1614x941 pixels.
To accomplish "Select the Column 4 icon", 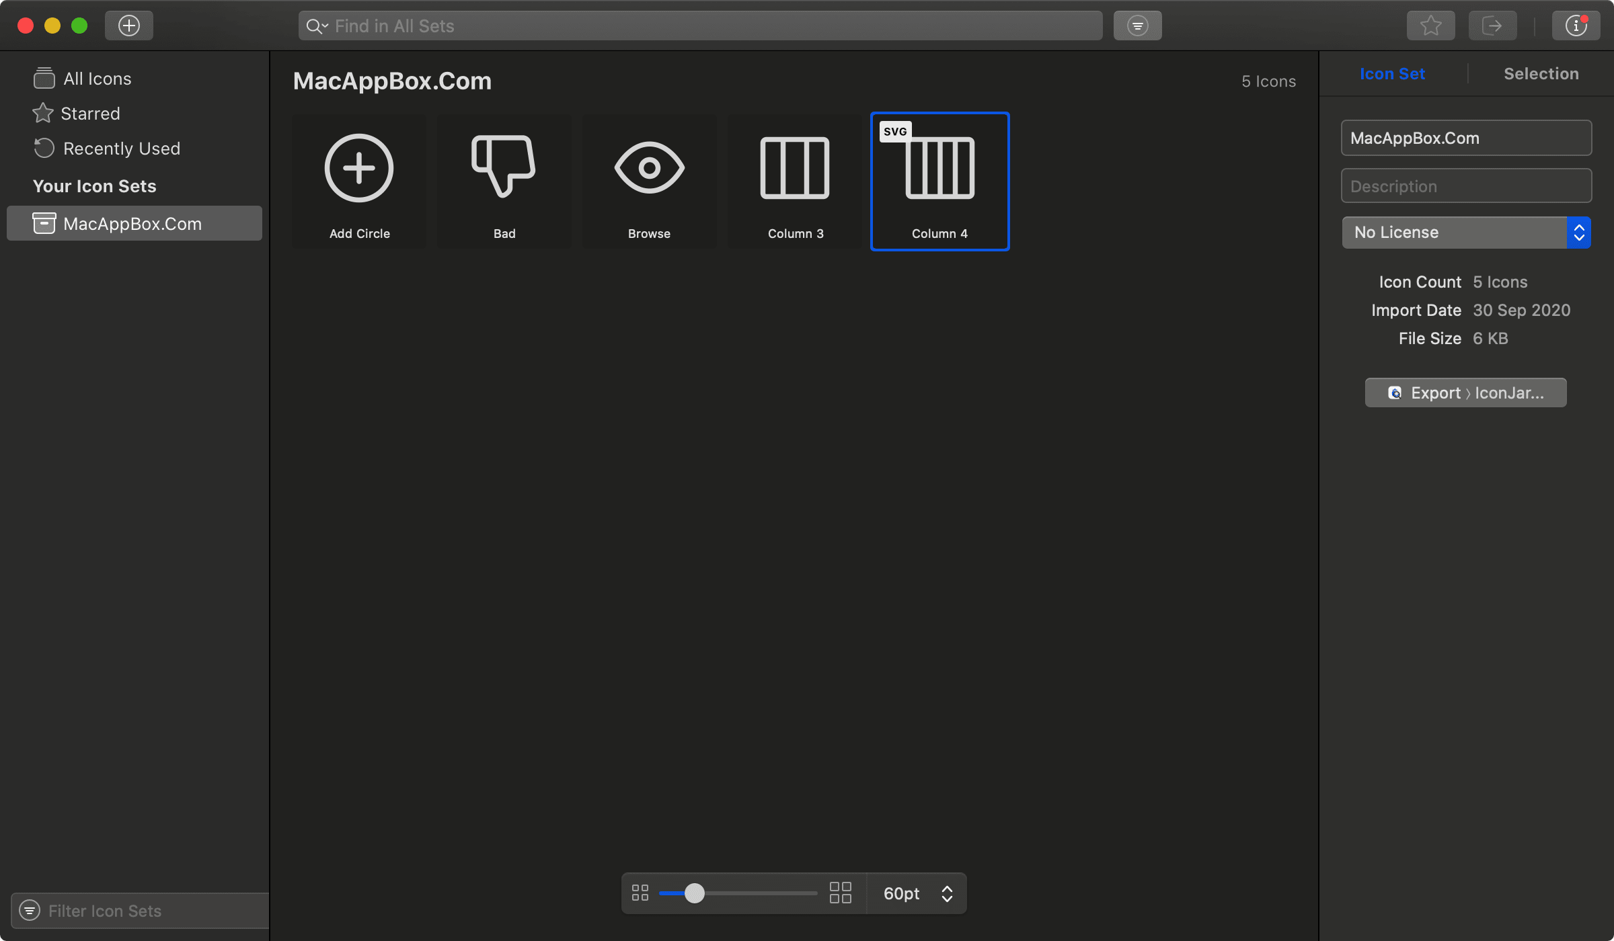I will pos(939,181).
